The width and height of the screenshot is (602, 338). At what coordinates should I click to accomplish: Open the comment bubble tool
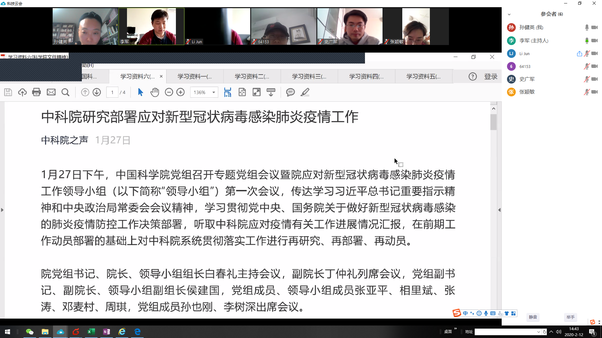point(290,92)
